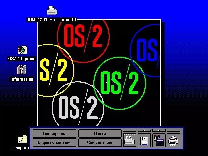Open the empty drawer button above the Shredder

click(x=174, y=131)
